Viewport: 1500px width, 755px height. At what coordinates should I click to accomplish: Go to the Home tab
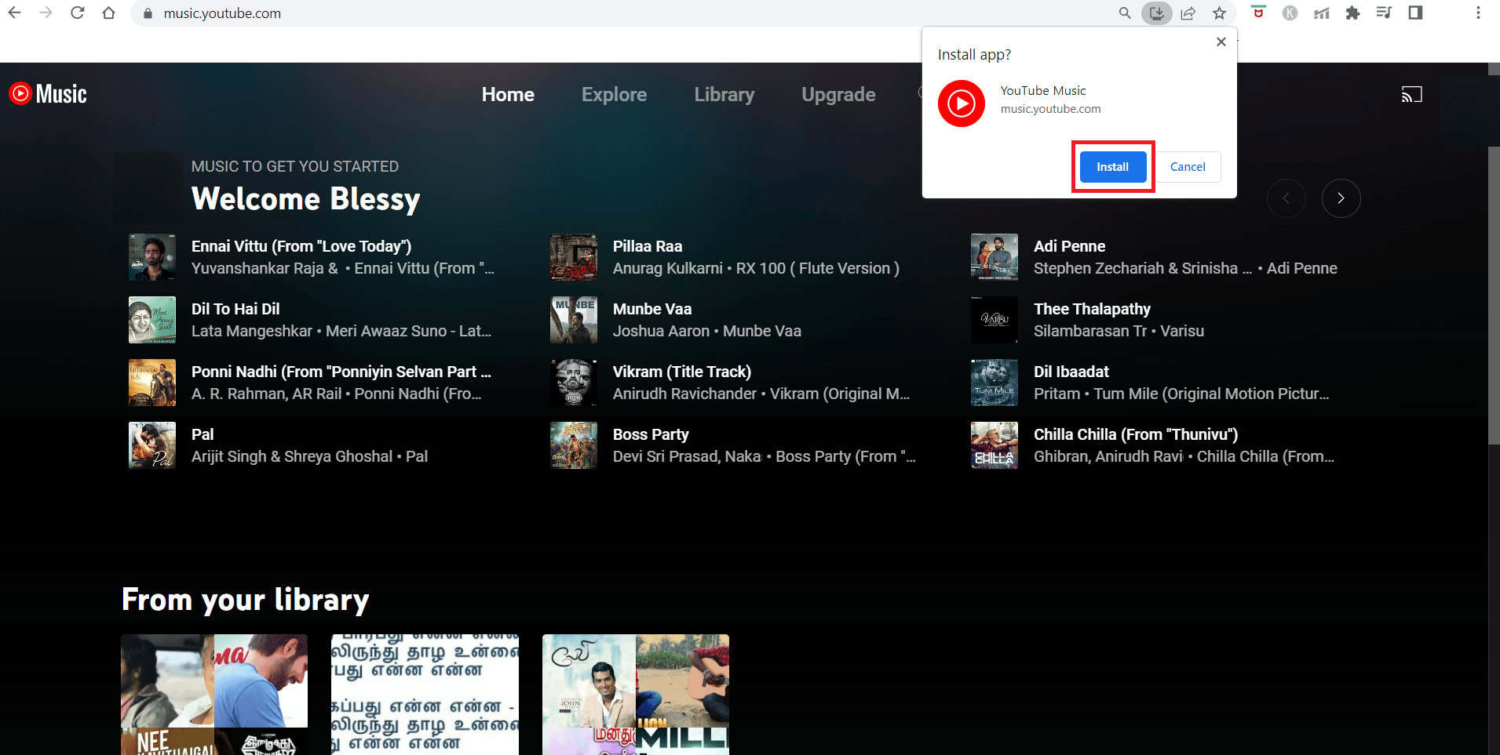pos(508,95)
